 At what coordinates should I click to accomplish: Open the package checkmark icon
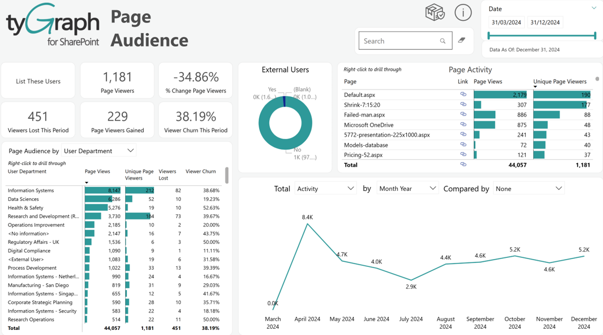pos(435,12)
